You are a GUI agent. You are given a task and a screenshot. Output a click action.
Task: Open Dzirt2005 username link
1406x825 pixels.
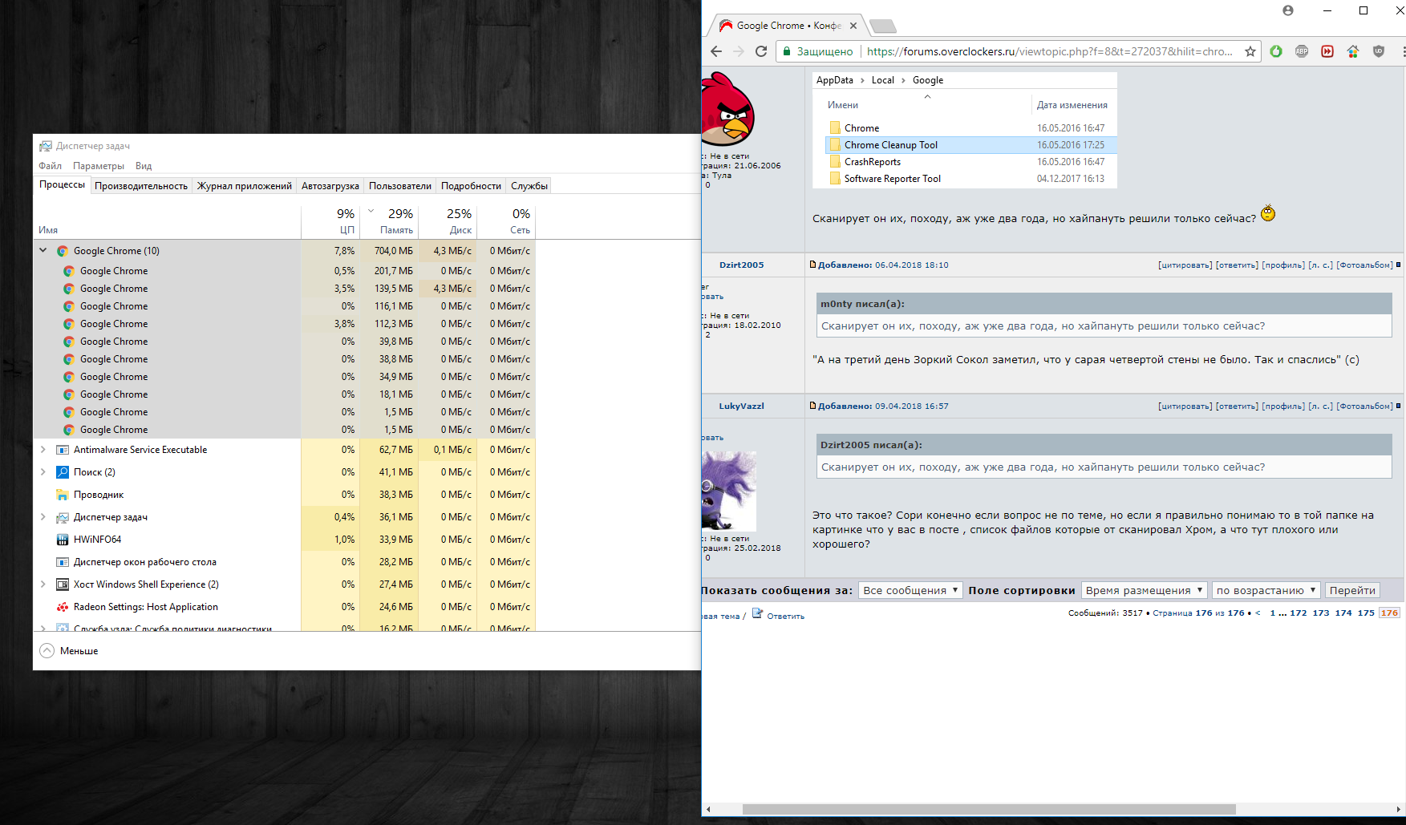click(x=742, y=265)
